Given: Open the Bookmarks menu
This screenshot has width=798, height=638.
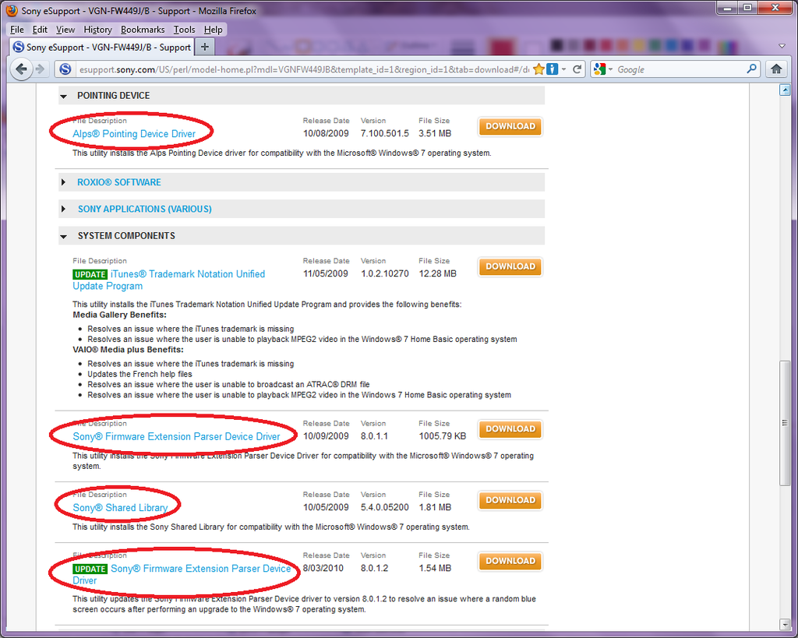Looking at the screenshot, I should pos(143,30).
